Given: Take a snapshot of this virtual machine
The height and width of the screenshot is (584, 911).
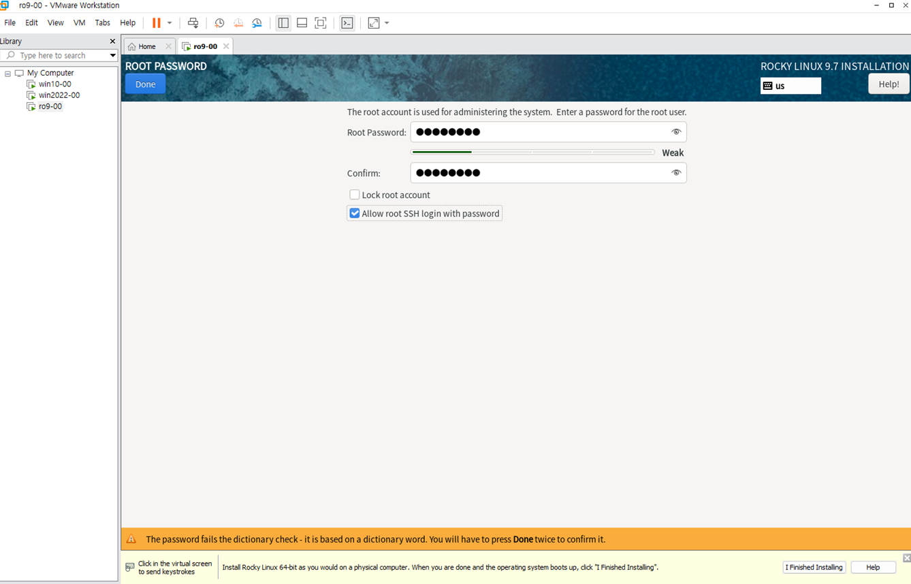Looking at the screenshot, I should click(219, 23).
